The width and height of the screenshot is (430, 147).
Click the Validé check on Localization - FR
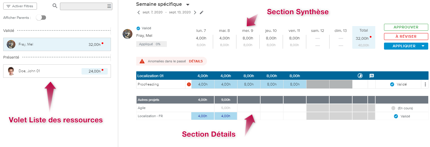click(x=396, y=116)
